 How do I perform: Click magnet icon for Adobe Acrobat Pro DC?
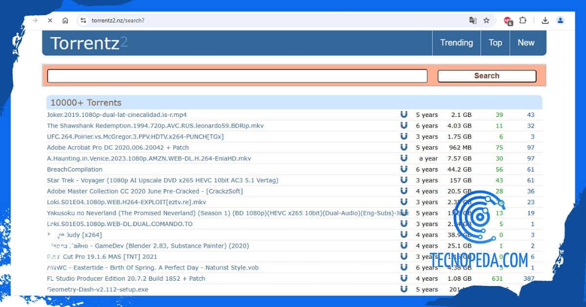pos(404,147)
